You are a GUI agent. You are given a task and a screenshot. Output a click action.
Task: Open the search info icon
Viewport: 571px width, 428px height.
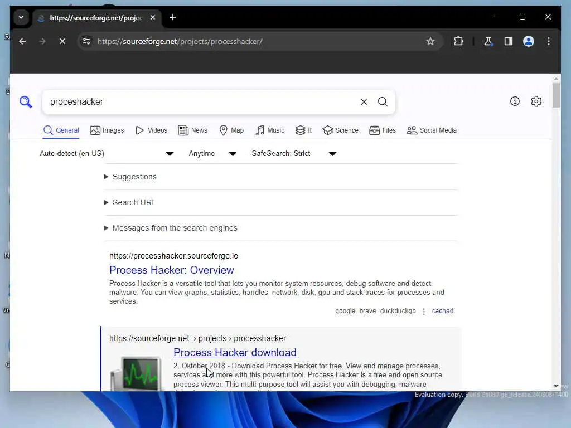click(515, 101)
